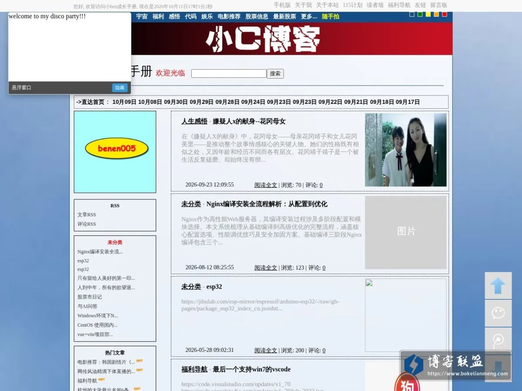Open 人生感悟 category link on first post
The width and height of the screenshot is (522, 391).
(194, 121)
